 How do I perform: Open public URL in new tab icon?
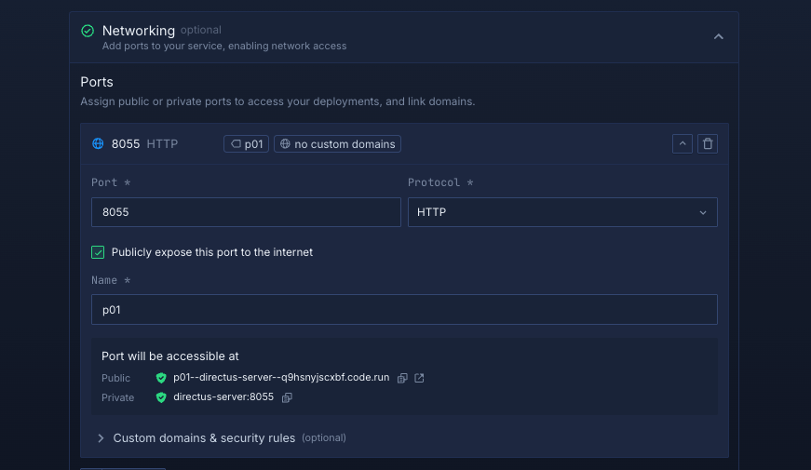pos(419,378)
